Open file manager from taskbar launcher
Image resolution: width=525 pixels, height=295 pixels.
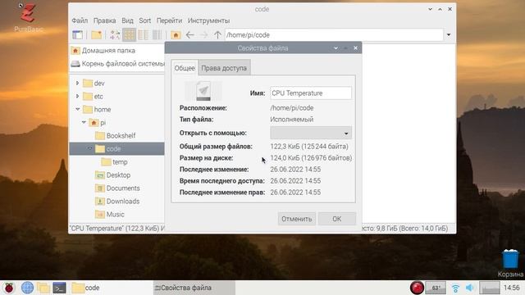(x=43, y=288)
